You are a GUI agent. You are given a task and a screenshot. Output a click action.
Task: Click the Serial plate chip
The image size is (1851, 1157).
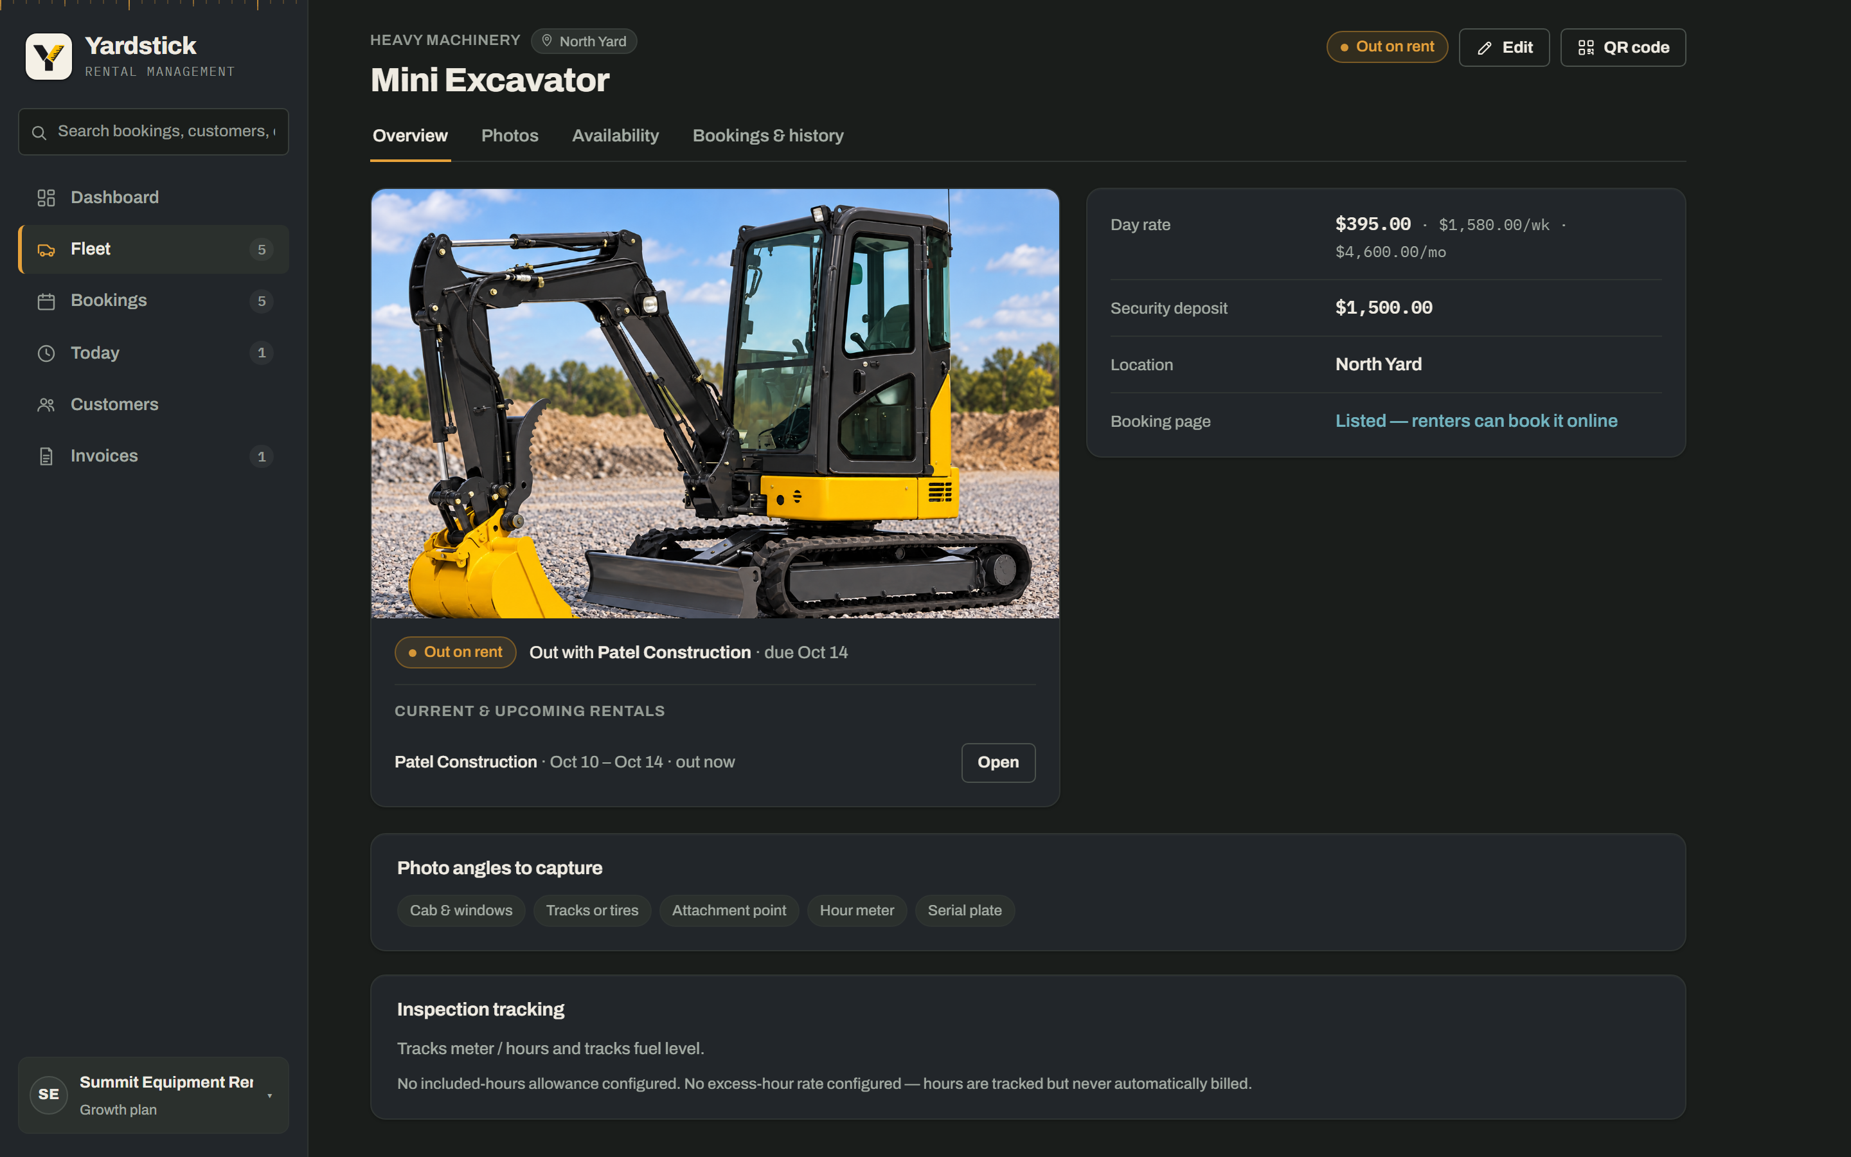pyautogui.click(x=965, y=911)
